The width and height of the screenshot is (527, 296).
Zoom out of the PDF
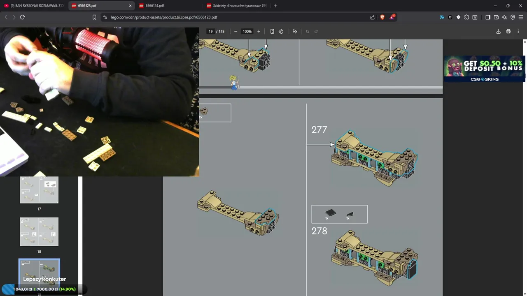(236, 31)
